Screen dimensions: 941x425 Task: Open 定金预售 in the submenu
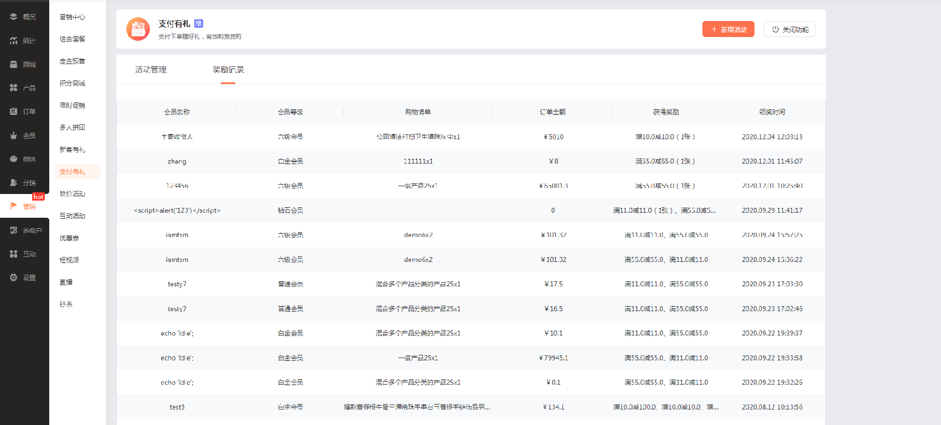(73, 61)
